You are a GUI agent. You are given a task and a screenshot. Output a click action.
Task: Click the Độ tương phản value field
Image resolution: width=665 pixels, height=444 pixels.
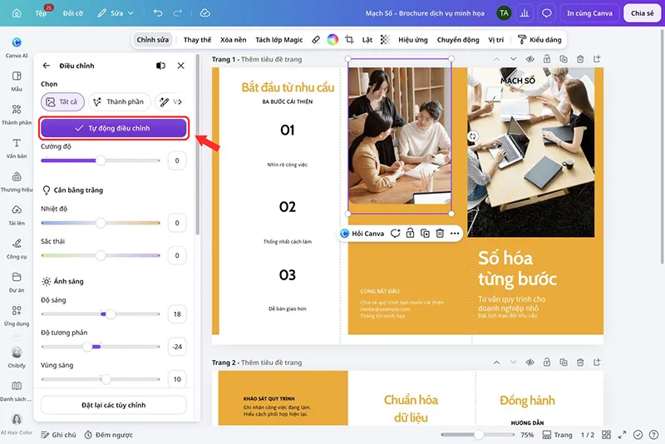click(x=177, y=347)
